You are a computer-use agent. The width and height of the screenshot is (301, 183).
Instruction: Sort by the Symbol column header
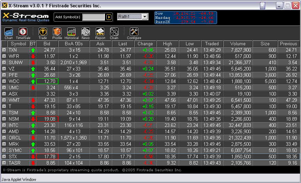18,44
